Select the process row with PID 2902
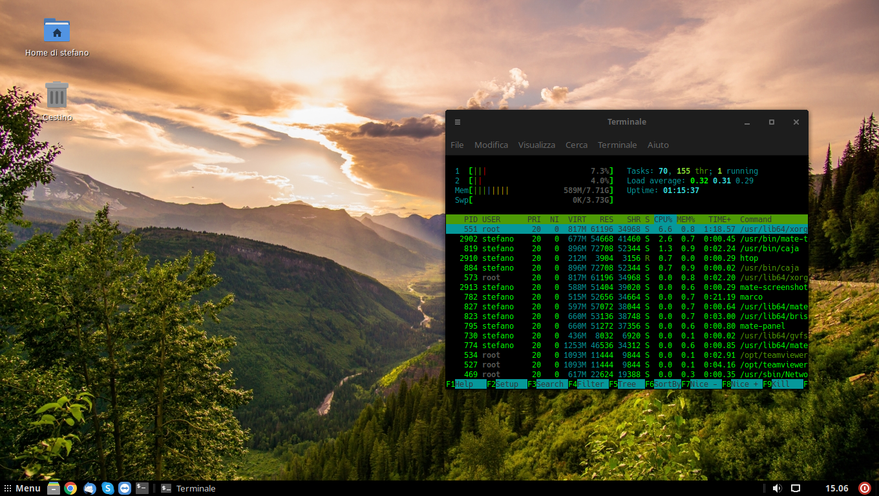Screen dimensions: 879x496 click(x=627, y=239)
